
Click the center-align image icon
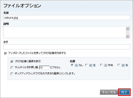pyautogui.click(x=106, y=65)
